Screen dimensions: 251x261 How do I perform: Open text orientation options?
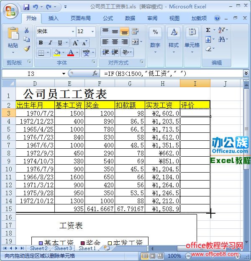tap(125, 52)
